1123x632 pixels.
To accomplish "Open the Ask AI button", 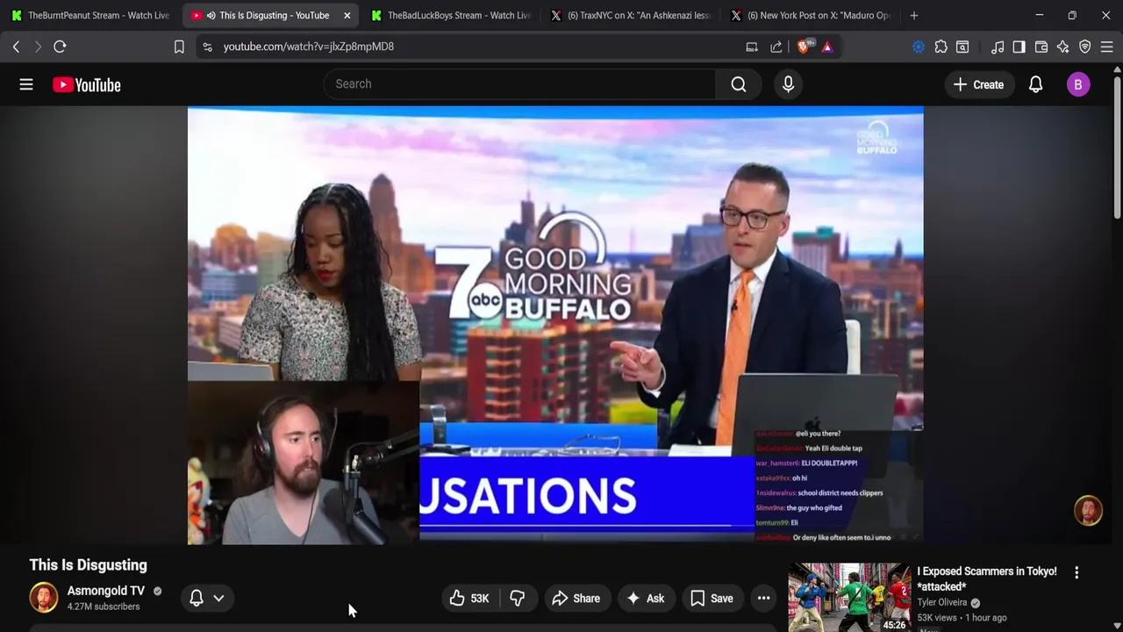I will 645,599.
